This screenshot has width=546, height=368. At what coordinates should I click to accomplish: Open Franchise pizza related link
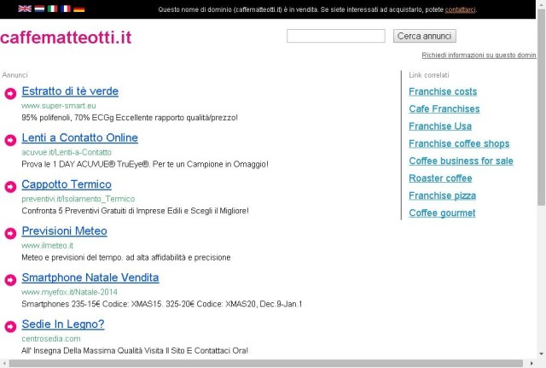(442, 196)
